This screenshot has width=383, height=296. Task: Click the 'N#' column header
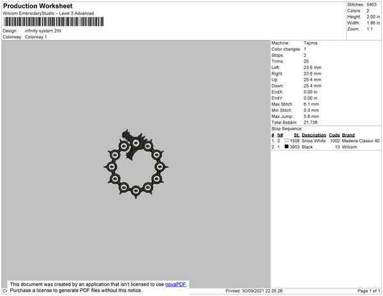pyautogui.click(x=280, y=135)
